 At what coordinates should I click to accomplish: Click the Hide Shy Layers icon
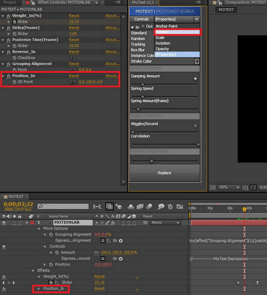tap(131, 206)
